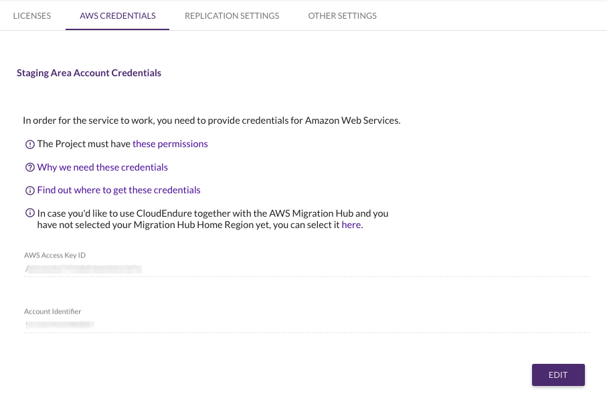Image resolution: width=607 pixels, height=402 pixels.
Task: Open the REPLICATION SETTINGS tab
Action: click(232, 15)
